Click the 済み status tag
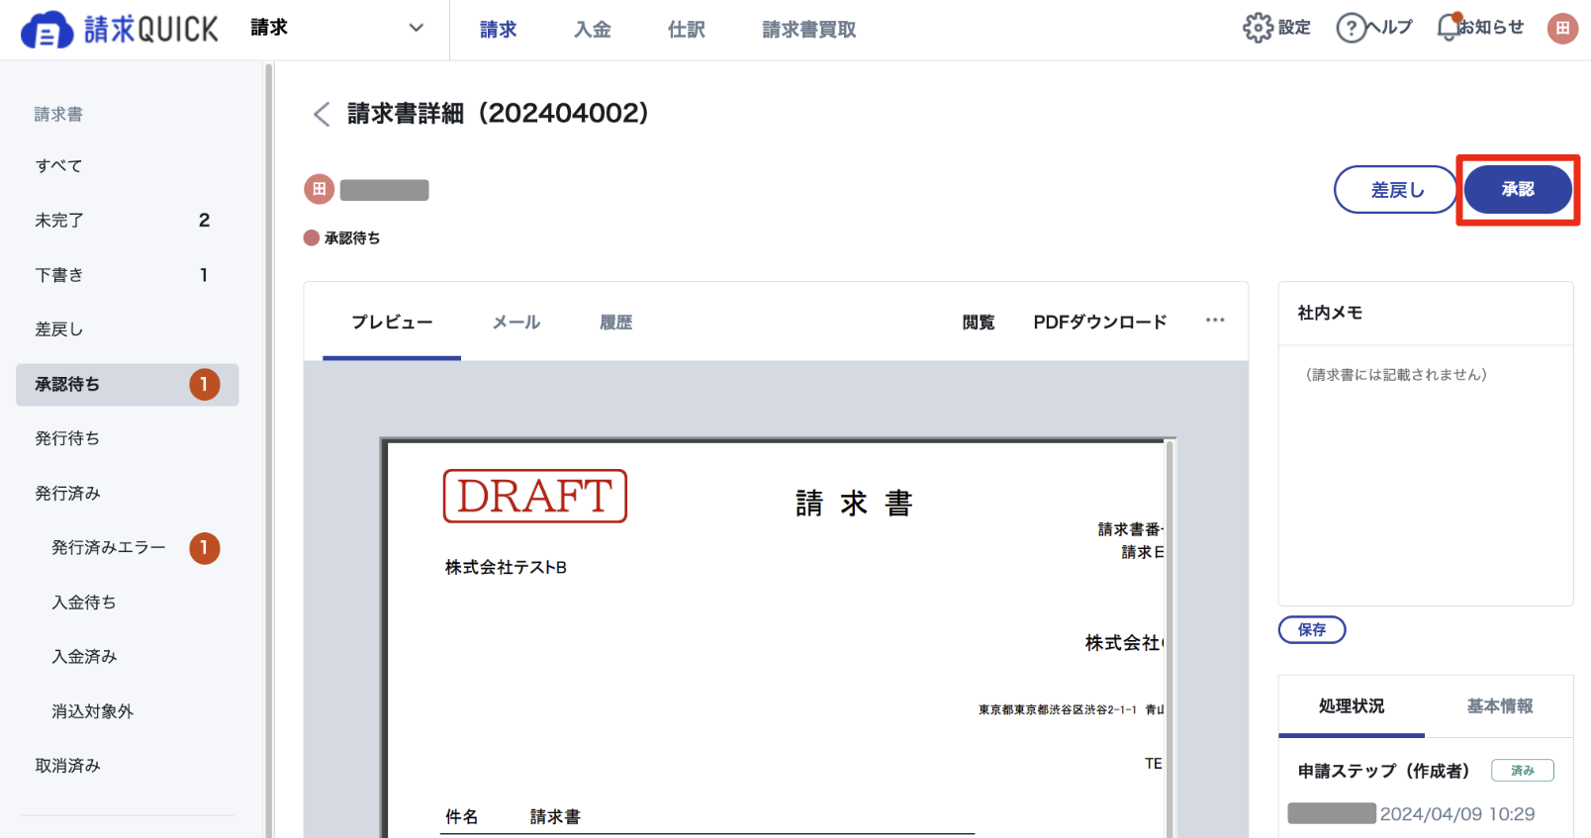 coord(1523,771)
